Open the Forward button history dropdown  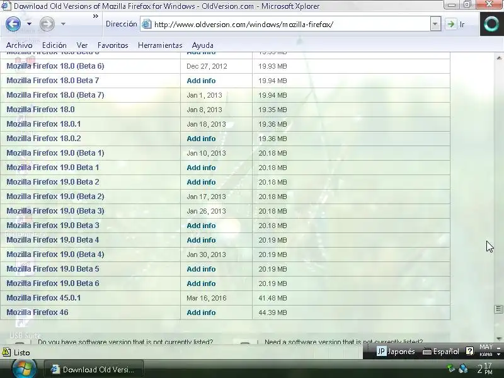[x=63, y=24]
